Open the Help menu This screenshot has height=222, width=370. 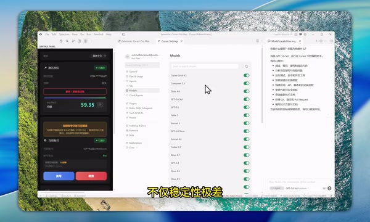point(109,35)
